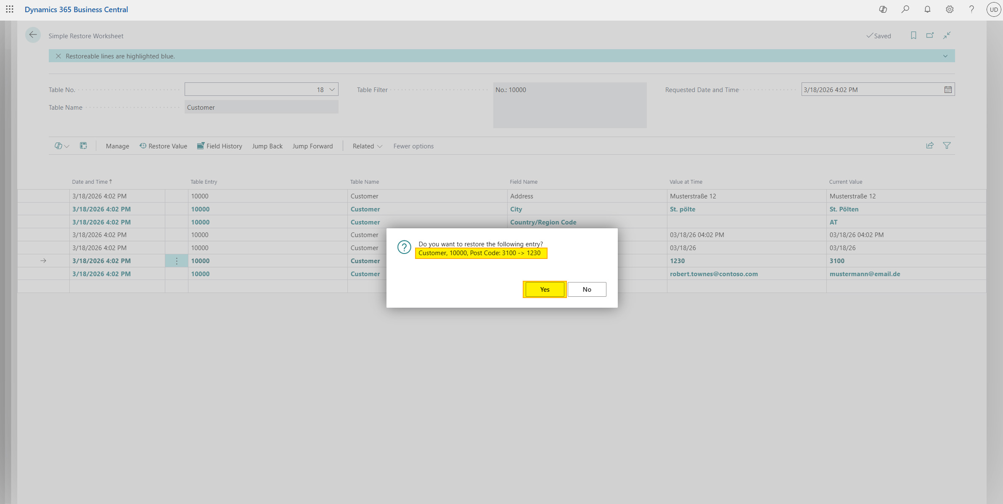Screen dimensions: 1003x504
Task: Collapse the page with the shrink arrows icon
Action: coord(947,36)
